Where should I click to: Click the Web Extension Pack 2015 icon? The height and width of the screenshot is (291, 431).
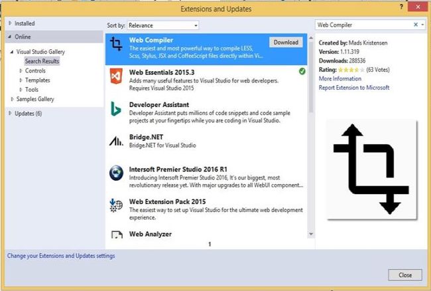point(116,205)
